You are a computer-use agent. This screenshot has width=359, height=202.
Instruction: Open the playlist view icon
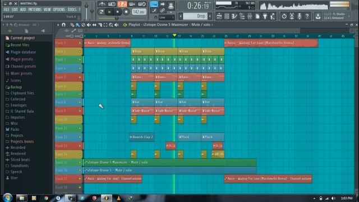219,16
